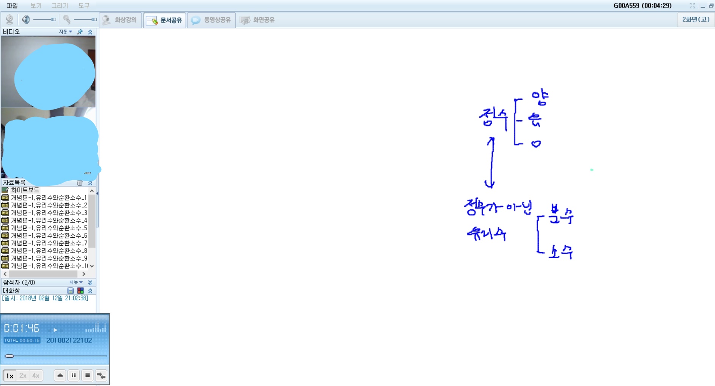Pause the recording playback
Viewport: 715px width, 386px height.
(74, 375)
